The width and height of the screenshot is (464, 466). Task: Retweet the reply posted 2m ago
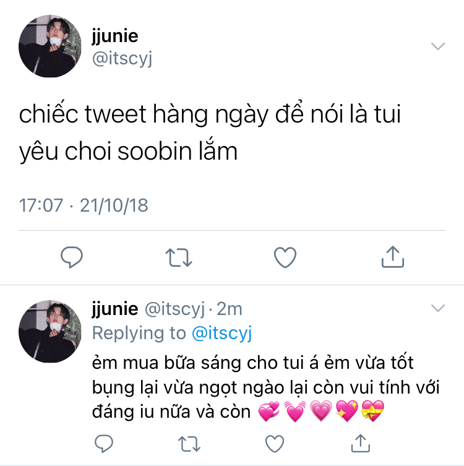189,444
